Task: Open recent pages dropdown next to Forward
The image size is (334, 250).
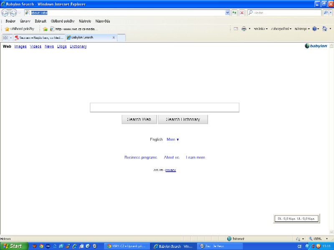Action: click(20, 13)
